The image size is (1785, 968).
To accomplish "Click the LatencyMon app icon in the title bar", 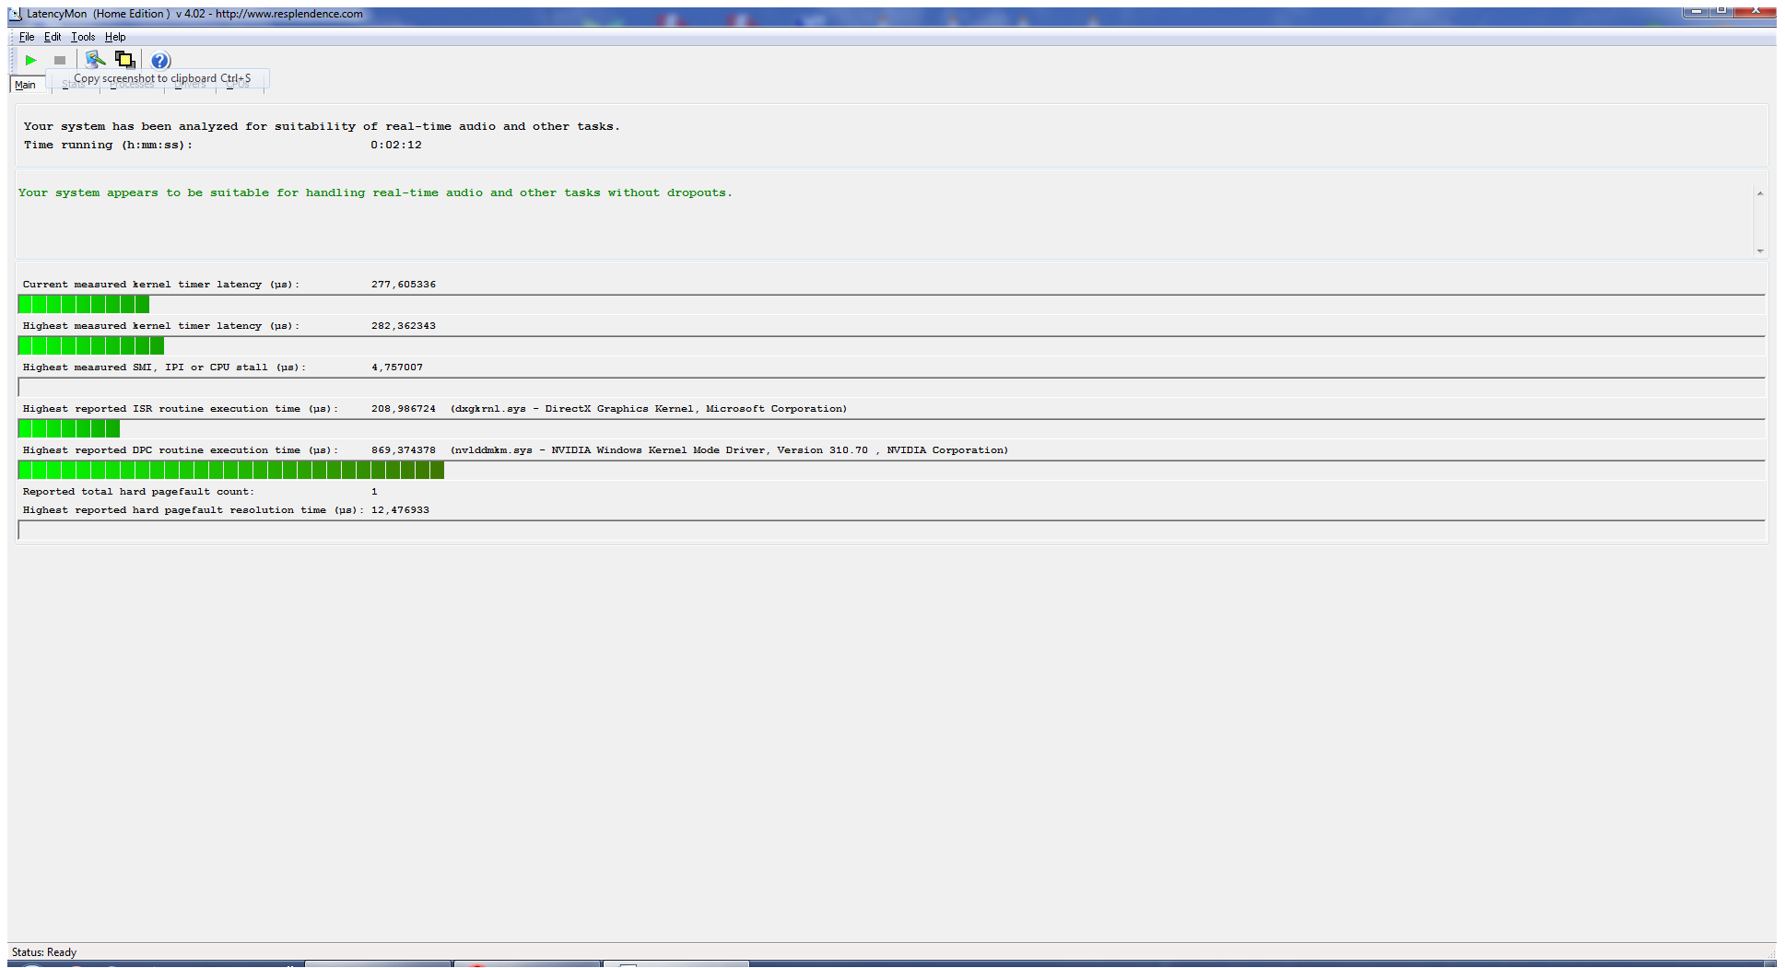I will (x=15, y=14).
